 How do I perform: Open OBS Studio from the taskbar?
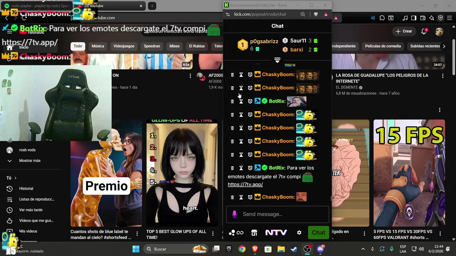coord(307,249)
